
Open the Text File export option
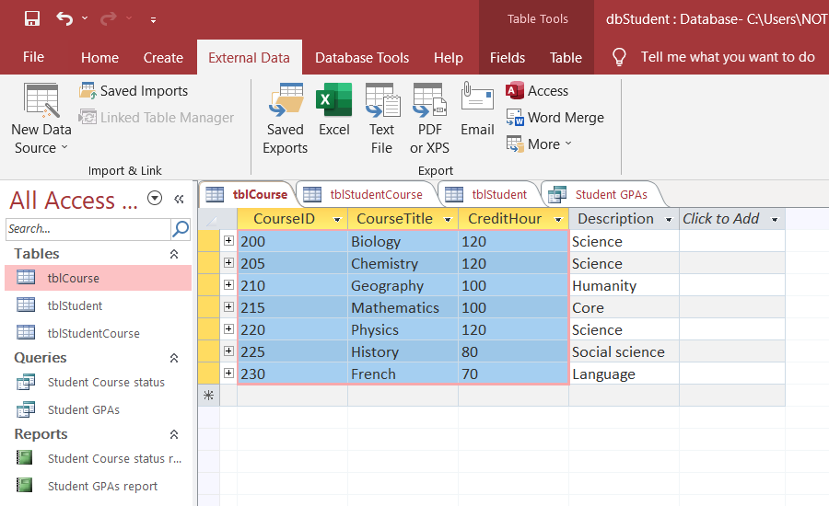coord(382,119)
